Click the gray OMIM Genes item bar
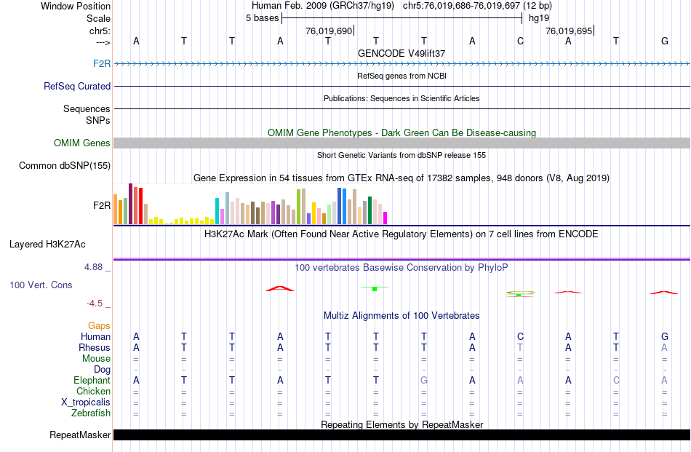691x452 pixels. point(402,143)
